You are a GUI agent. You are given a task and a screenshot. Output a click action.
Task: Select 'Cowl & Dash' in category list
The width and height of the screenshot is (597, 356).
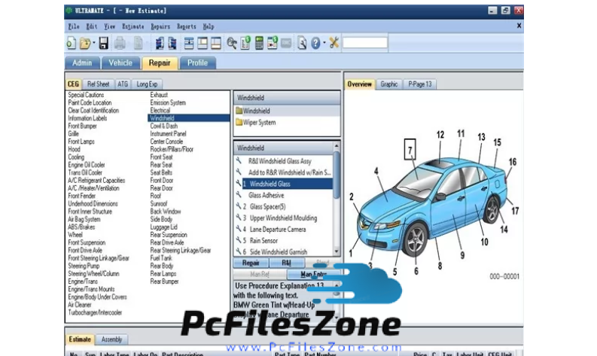pyautogui.click(x=163, y=126)
